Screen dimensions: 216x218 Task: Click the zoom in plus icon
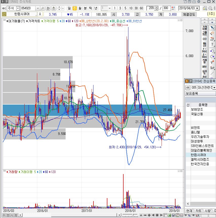(x=149, y=215)
